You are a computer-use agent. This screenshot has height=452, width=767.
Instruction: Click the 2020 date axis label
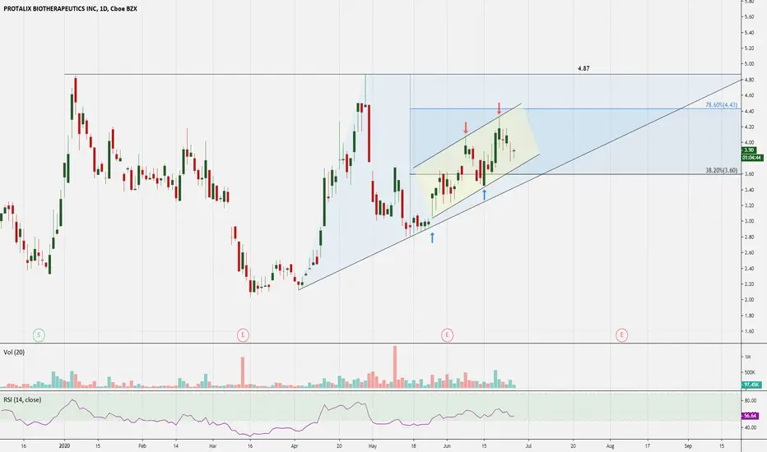64,445
